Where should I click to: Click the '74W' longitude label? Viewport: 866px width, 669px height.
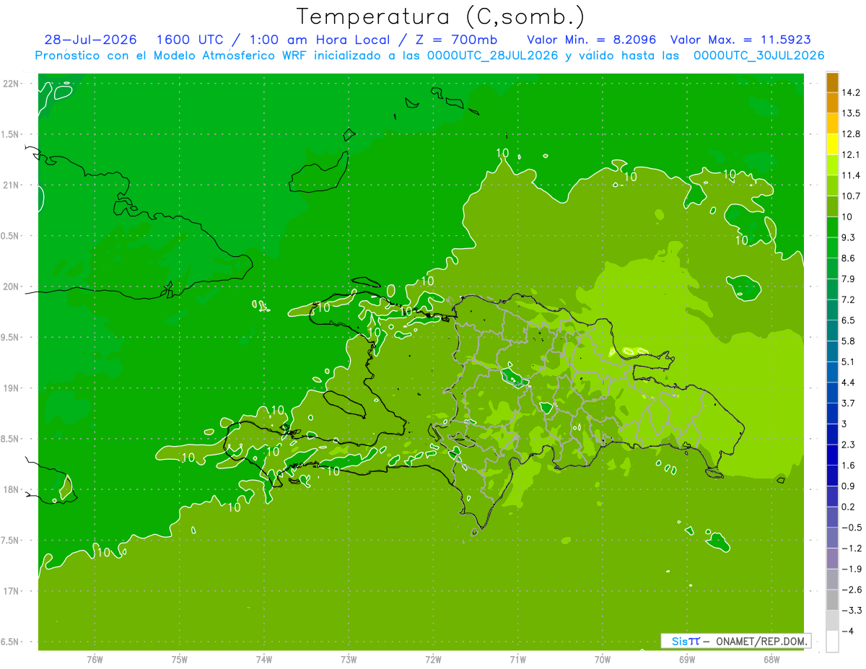(x=263, y=660)
